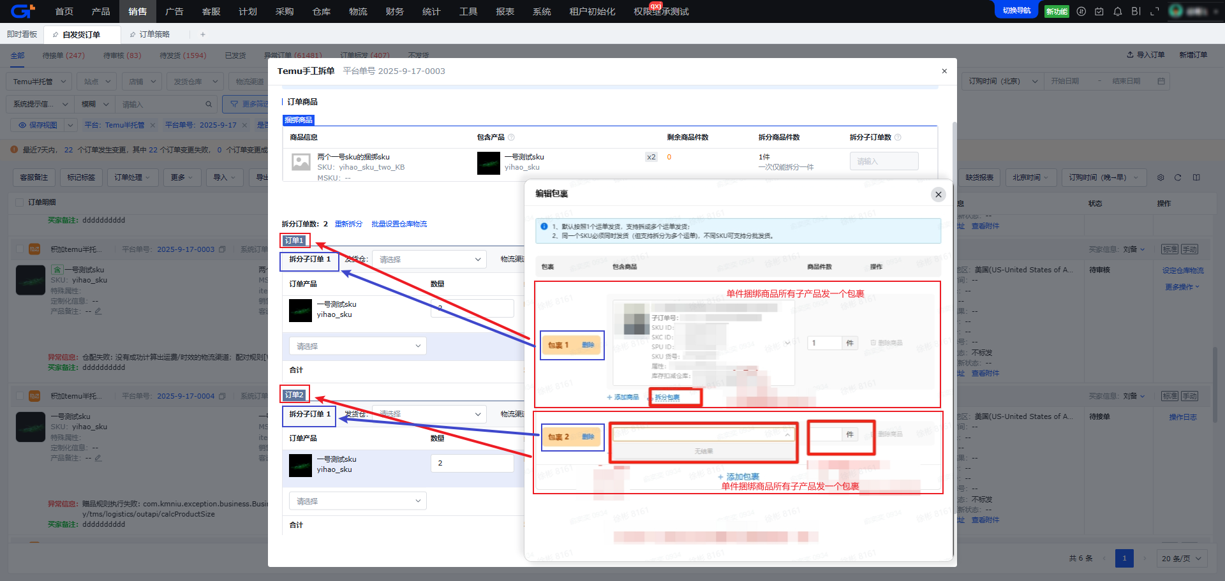This screenshot has height=581, width=1225.
Task: Click the 保存视图 button
Action: pyautogui.click(x=38, y=125)
